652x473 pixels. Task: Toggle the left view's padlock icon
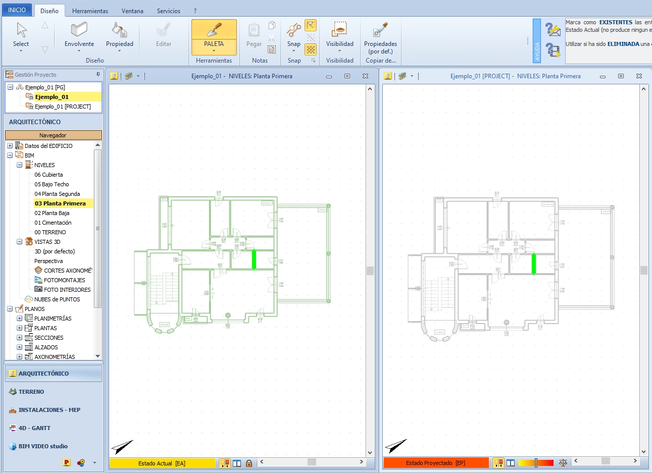(x=249, y=463)
